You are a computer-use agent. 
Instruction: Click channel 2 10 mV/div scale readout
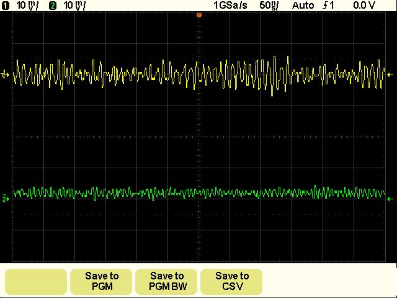pyautogui.click(x=74, y=6)
